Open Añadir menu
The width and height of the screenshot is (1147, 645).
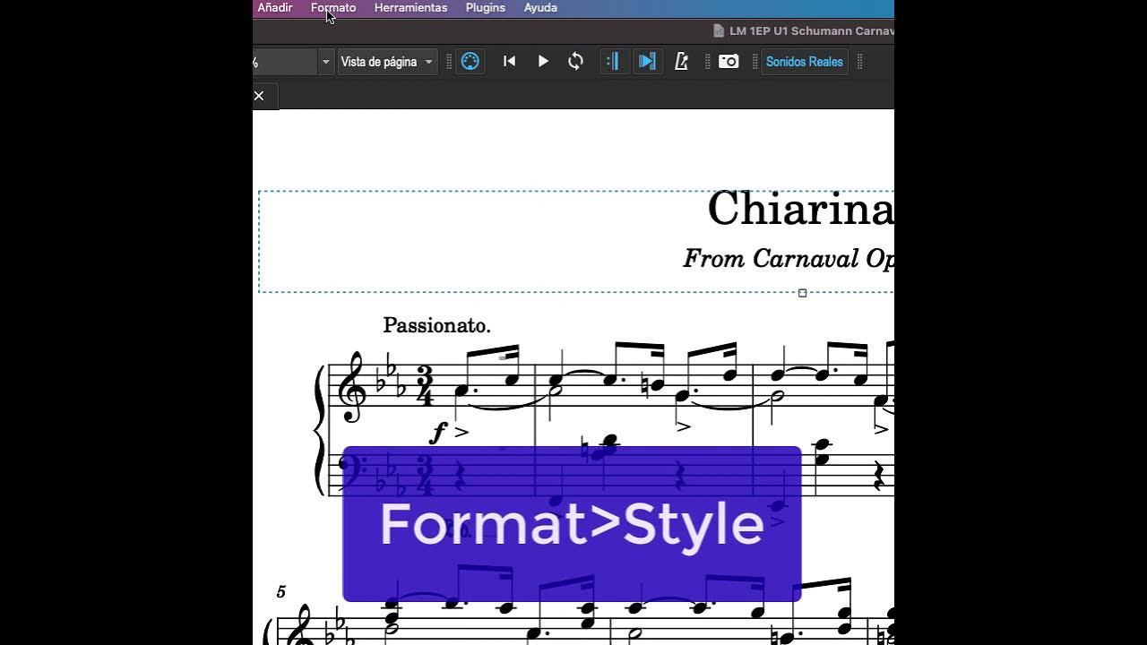click(x=275, y=7)
